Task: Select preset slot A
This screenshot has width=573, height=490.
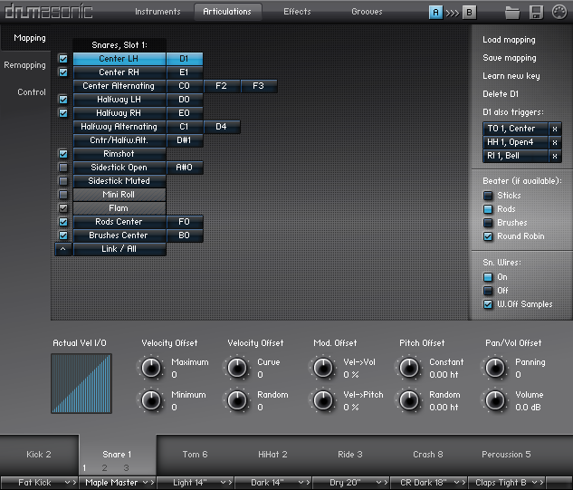Action: coord(435,13)
